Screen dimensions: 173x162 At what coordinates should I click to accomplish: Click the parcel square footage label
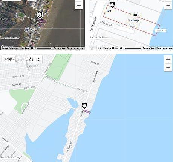[x=134, y=21]
